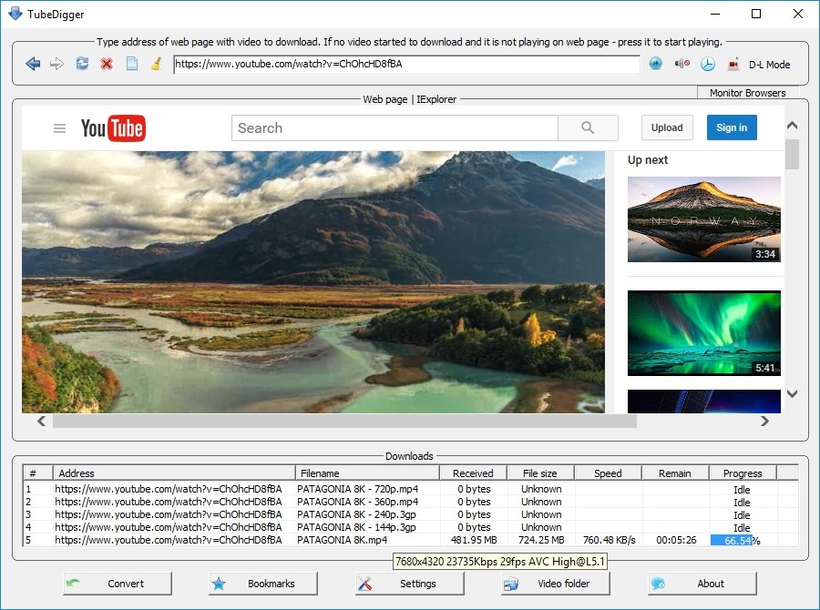The width and height of the screenshot is (820, 610).
Task: Open the Bookmarks list
Action: pos(262,585)
